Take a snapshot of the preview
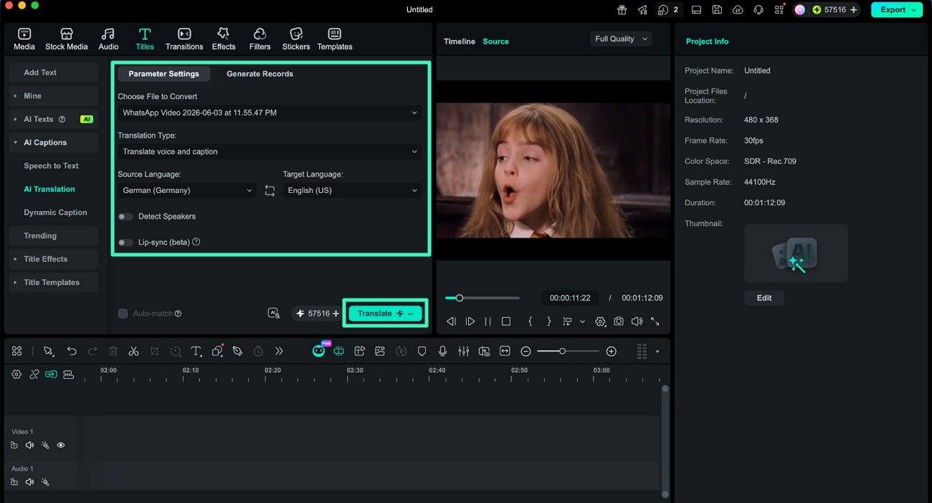932x503 pixels. 619,321
